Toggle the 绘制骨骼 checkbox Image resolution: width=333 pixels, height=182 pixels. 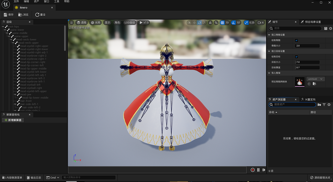[x=297, y=40]
